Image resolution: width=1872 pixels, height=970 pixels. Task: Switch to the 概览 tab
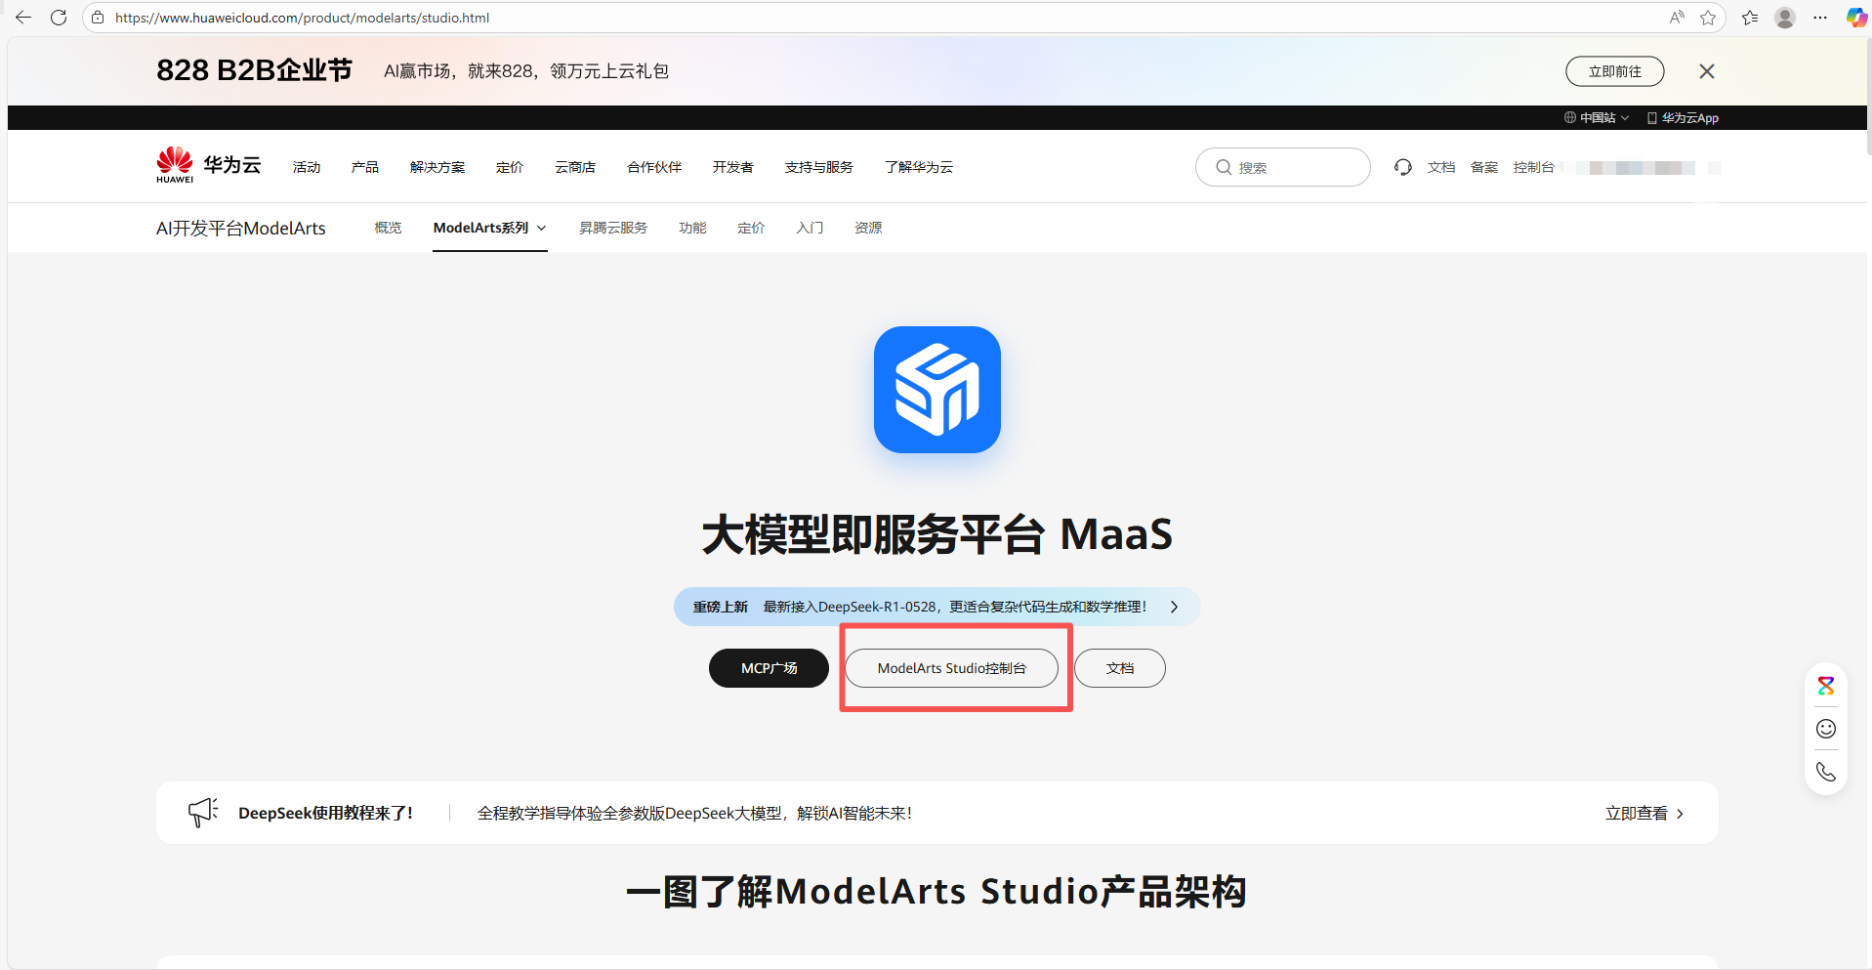tap(388, 228)
